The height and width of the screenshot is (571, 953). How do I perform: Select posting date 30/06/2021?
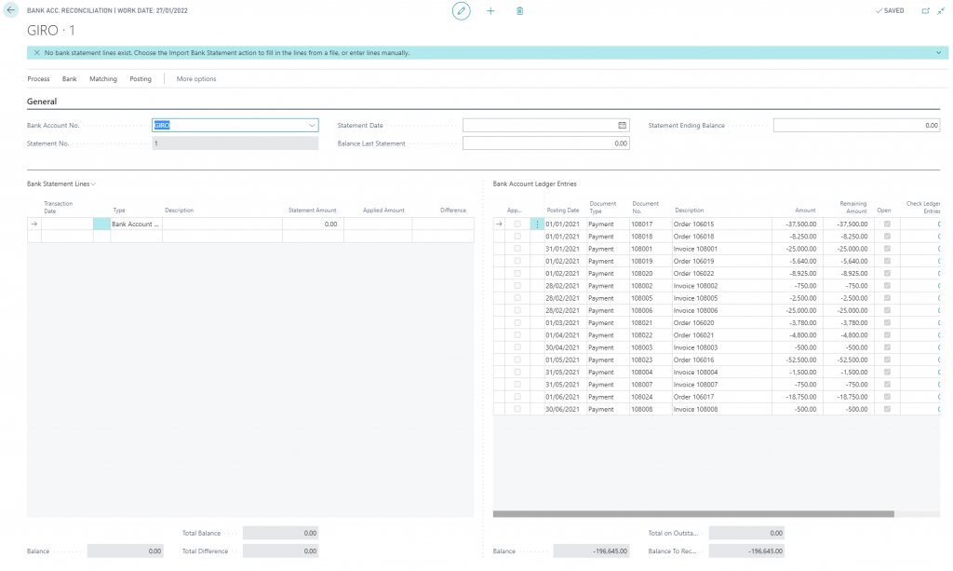[562, 409]
